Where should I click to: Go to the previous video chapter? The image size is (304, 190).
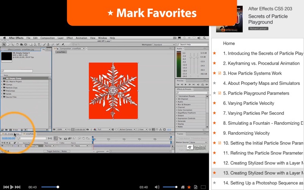click(x=6, y=187)
